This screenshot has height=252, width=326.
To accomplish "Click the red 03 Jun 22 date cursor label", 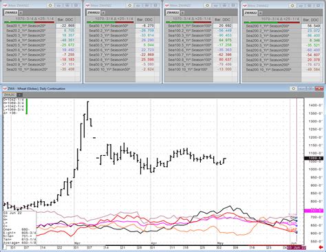I will 296,248.
